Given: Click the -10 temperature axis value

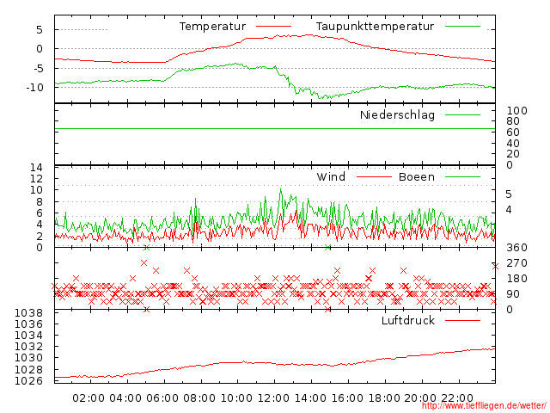Looking at the screenshot, I should 34,88.
